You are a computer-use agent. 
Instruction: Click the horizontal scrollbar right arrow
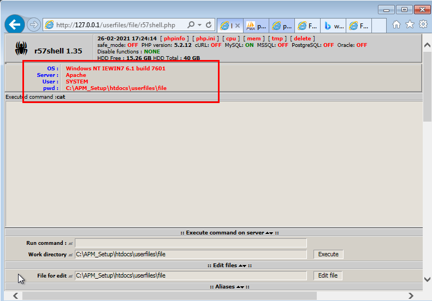coord(411,296)
